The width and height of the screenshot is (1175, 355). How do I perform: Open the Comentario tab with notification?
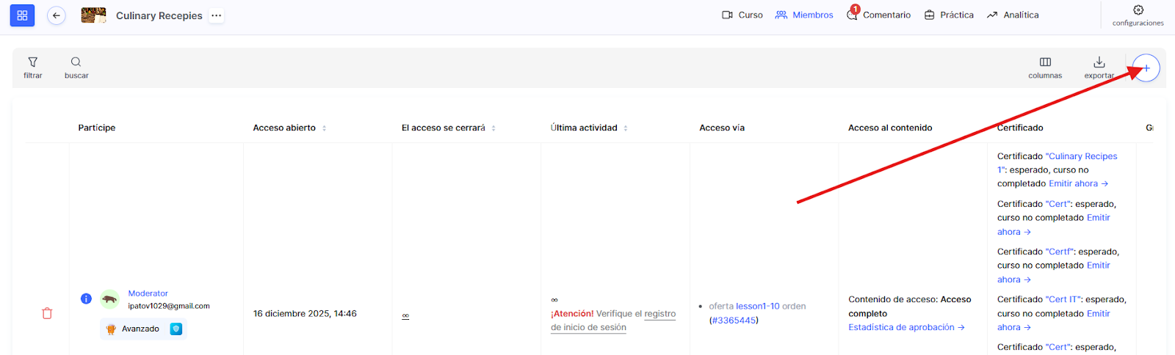click(879, 15)
